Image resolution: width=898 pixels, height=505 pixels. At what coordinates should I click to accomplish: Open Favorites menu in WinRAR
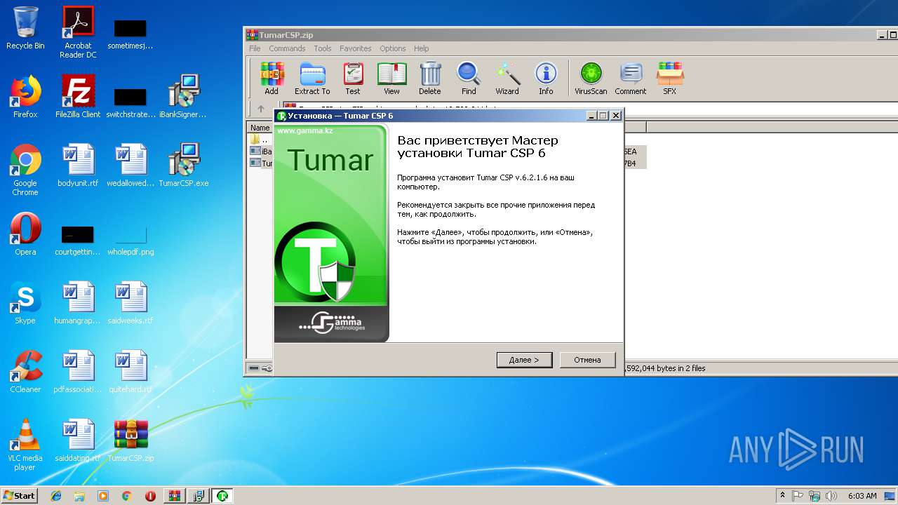pos(356,48)
